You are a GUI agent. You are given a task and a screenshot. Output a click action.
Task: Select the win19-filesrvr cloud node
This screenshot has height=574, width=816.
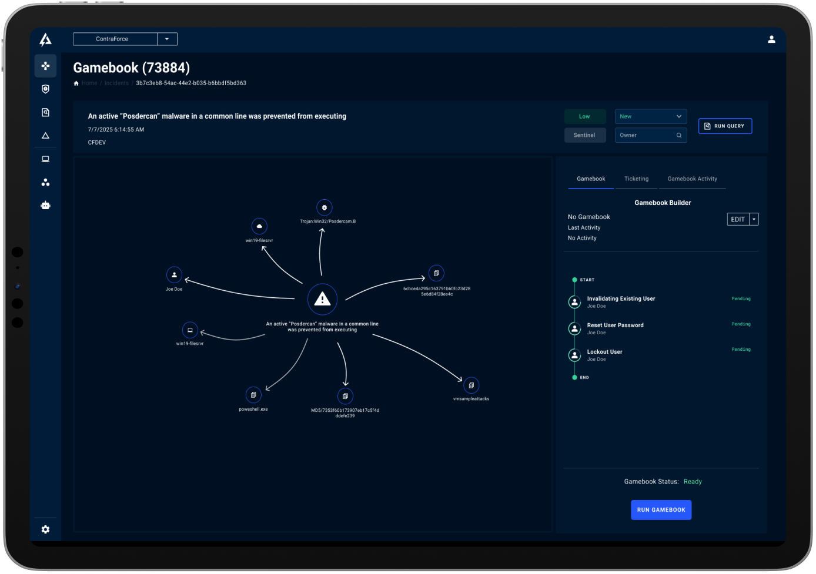tap(259, 226)
